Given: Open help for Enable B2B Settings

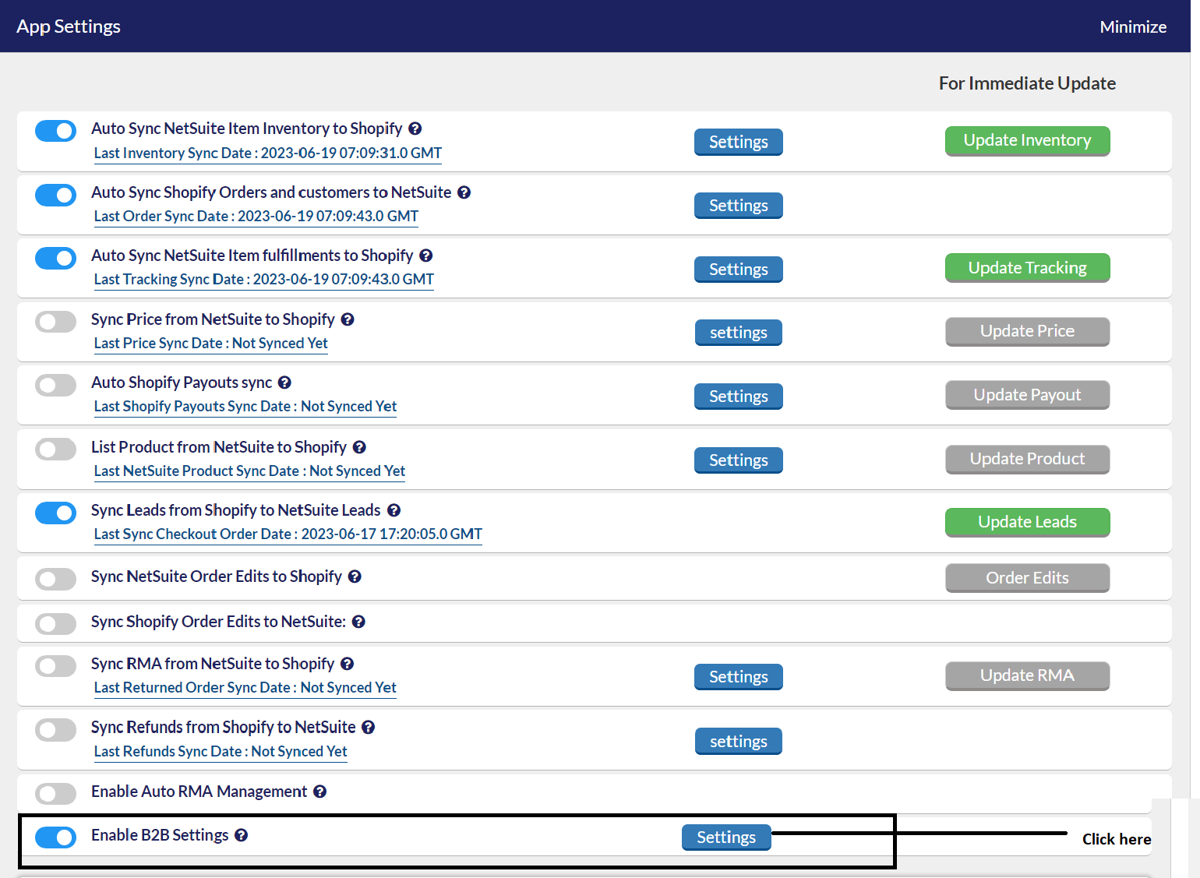Looking at the screenshot, I should [x=242, y=835].
